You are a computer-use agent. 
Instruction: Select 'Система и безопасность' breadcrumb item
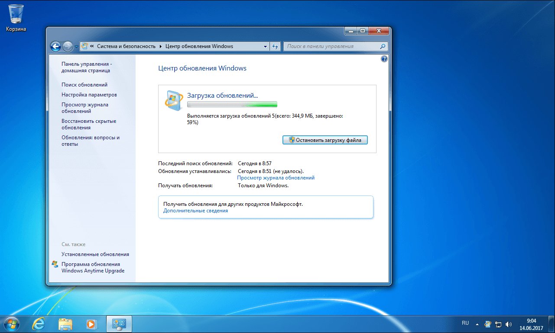pos(126,46)
